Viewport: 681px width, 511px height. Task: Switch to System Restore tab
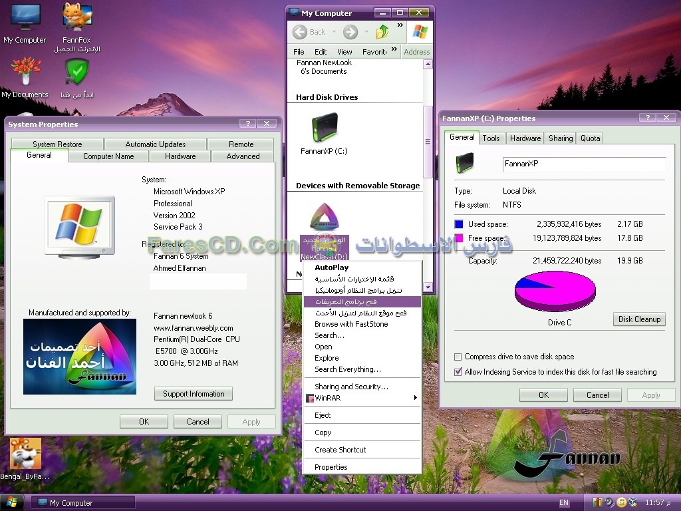click(x=57, y=144)
